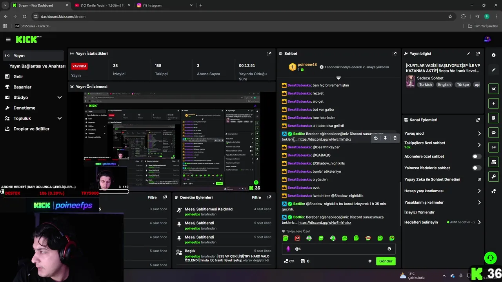Reload the page with browser refresh button
Image resolution: width=502 pixels, height=282 pixels.
coord(24,16)
